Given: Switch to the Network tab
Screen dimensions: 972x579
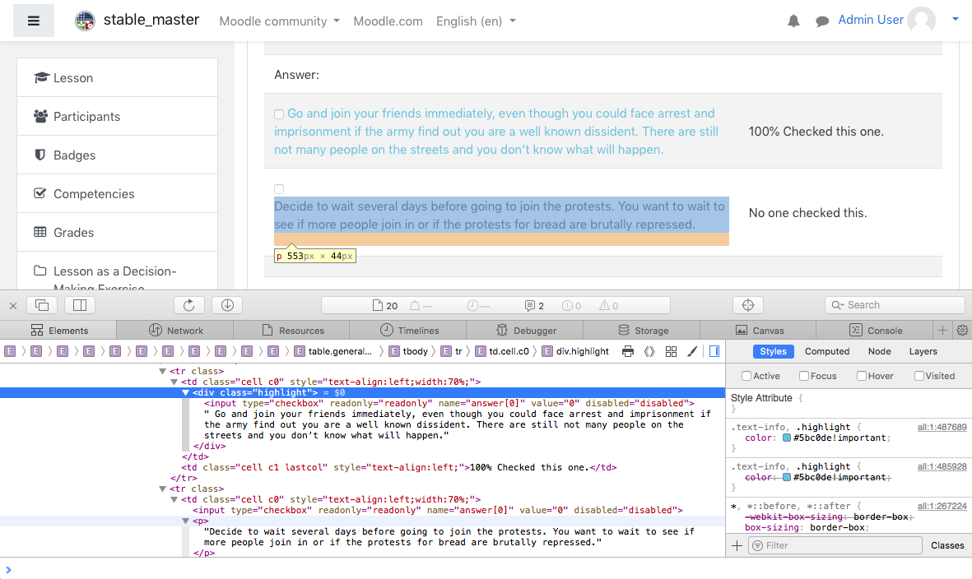Looking at the screenshot, I should 175,330.
